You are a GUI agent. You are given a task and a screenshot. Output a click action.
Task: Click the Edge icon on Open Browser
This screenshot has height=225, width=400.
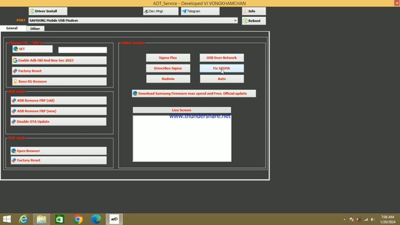click(x=14, y=151)
